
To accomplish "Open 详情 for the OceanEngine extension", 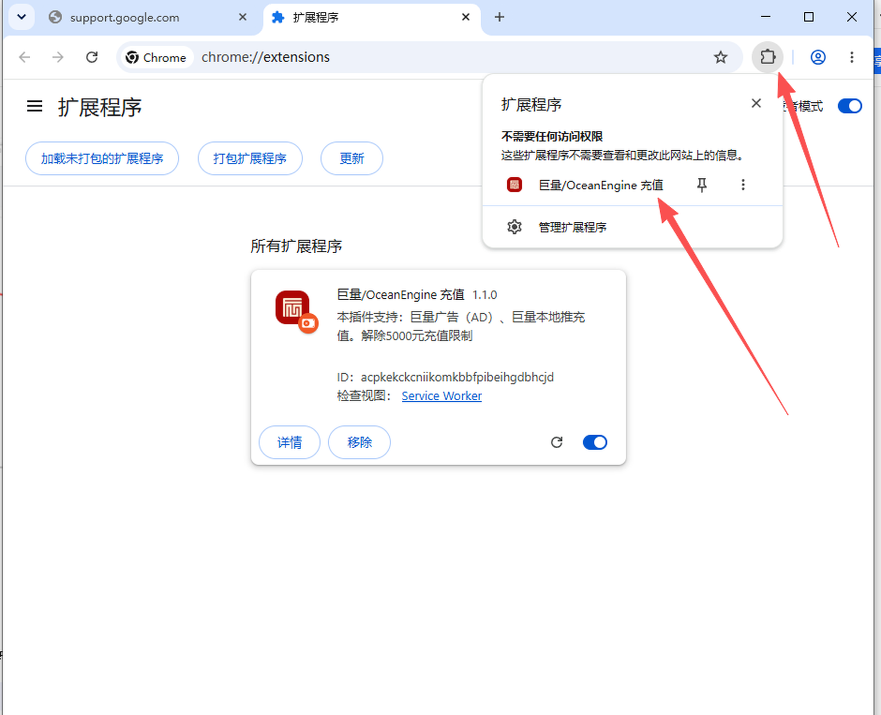I will tap(290, 442).
